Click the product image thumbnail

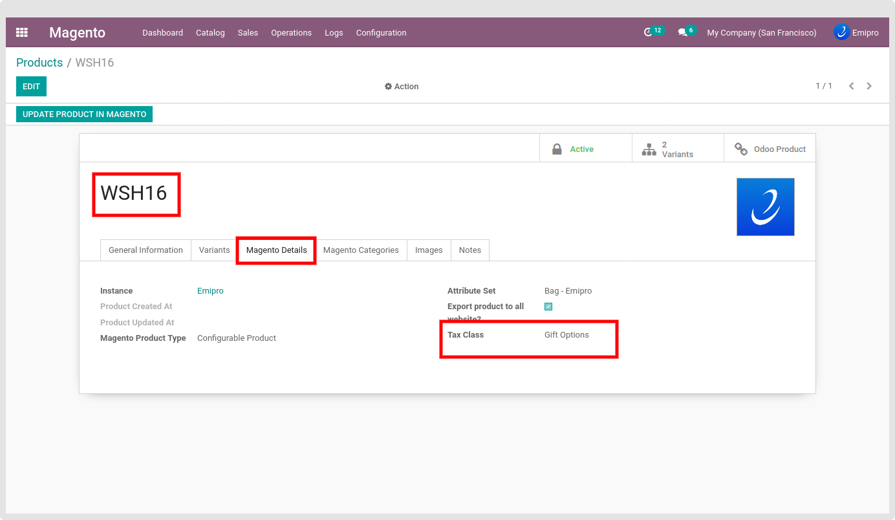click(x=766, y=207)
